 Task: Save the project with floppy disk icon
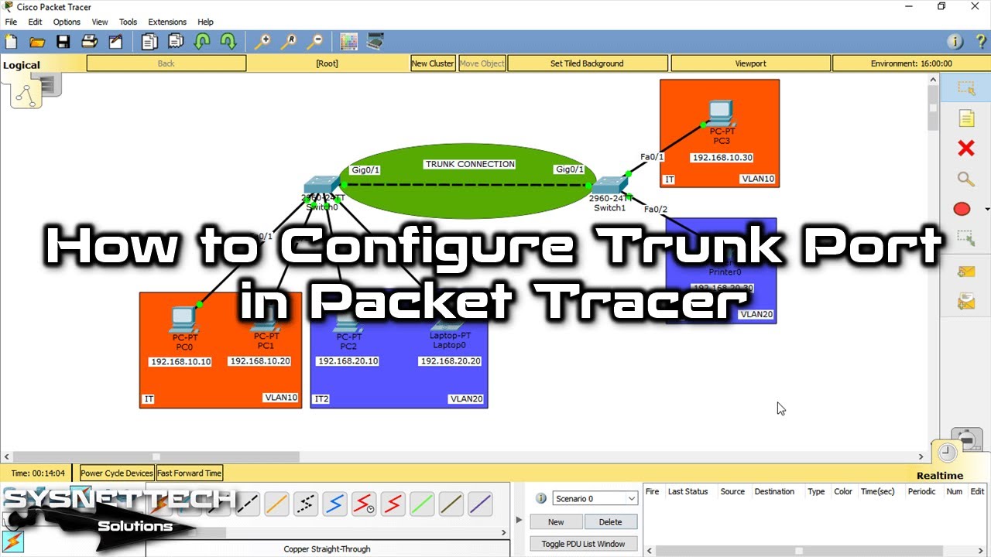coord(63,42)
